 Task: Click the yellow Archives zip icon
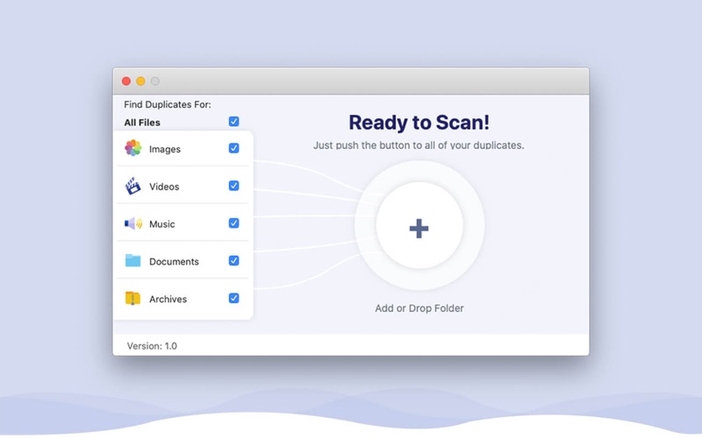[133, 298]
